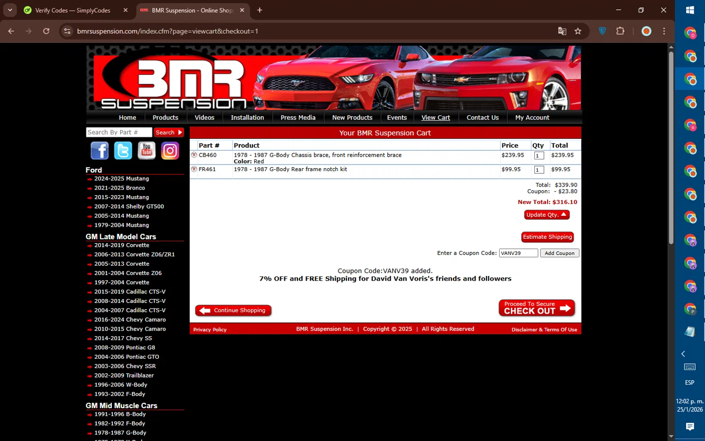705x441 pixels.
Task: Open the BMR Facebook page icon
Action: pyautogui.click(x=100, y=151)
